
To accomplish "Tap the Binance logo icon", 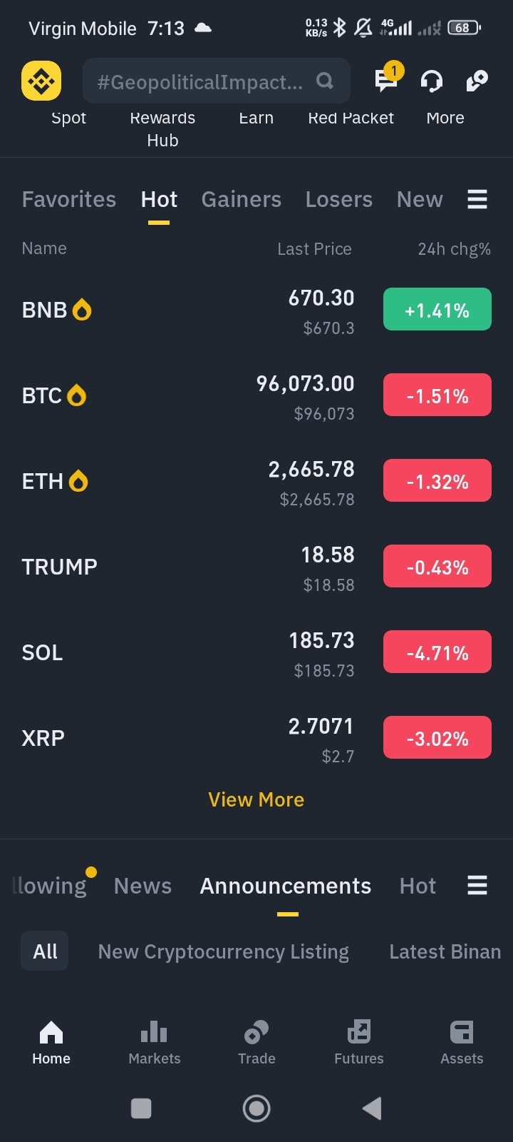I will pyautogui.click(x=41, y=81).
